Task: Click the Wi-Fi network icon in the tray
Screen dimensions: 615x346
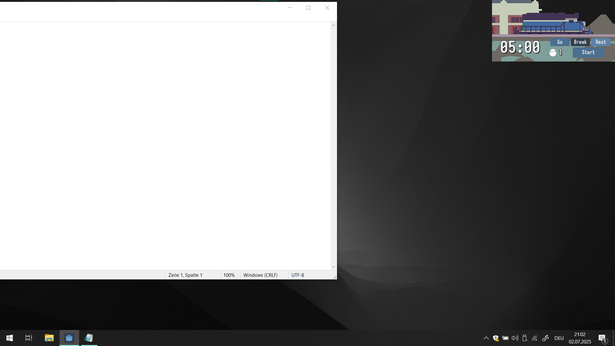Action: tap(535, 338)
